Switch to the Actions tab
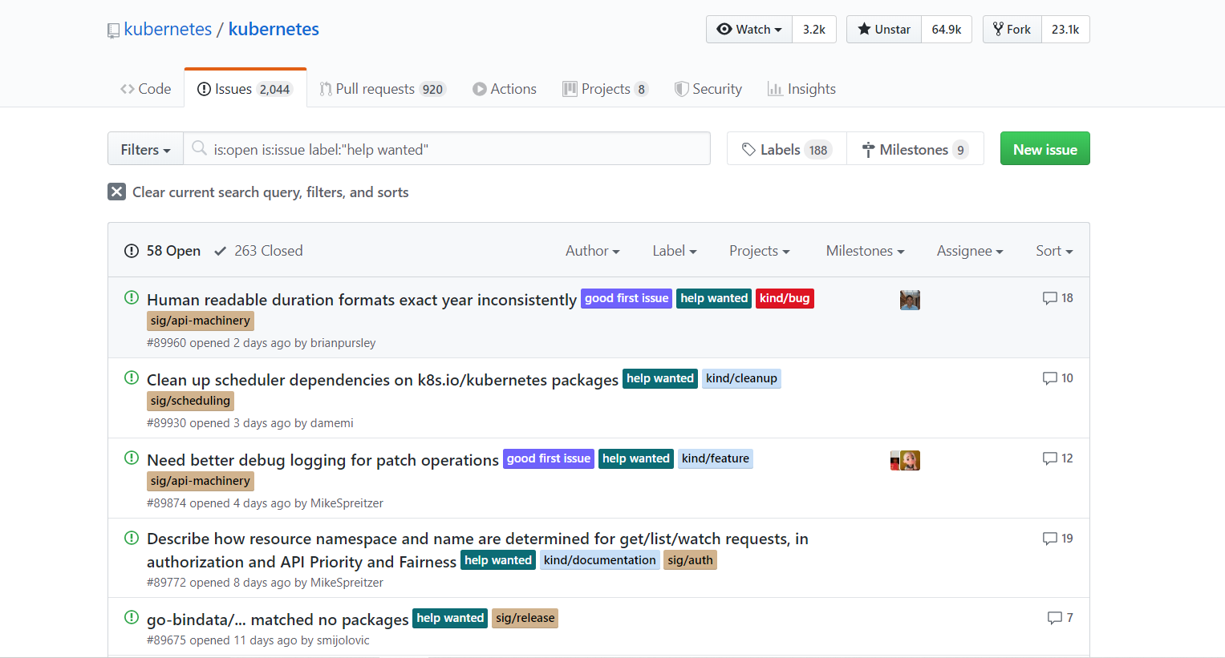The width and height of the screenshot is (1225, 658). [x=505, y=89]
